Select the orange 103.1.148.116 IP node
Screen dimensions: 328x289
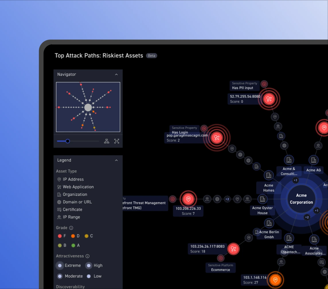pos(275,280)
